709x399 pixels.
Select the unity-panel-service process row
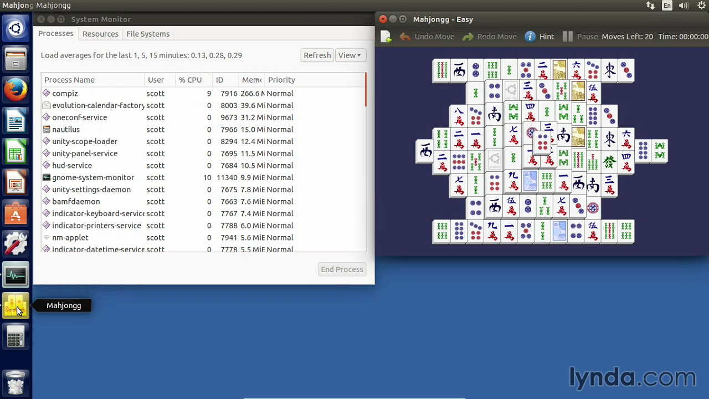(x=203, y=154)
